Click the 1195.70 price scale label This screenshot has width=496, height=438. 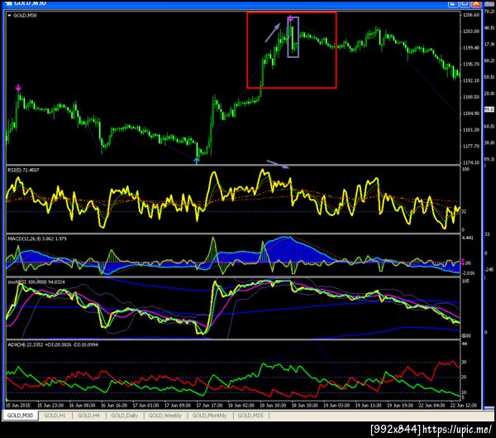pyautogui.click(x=471, y=64)
